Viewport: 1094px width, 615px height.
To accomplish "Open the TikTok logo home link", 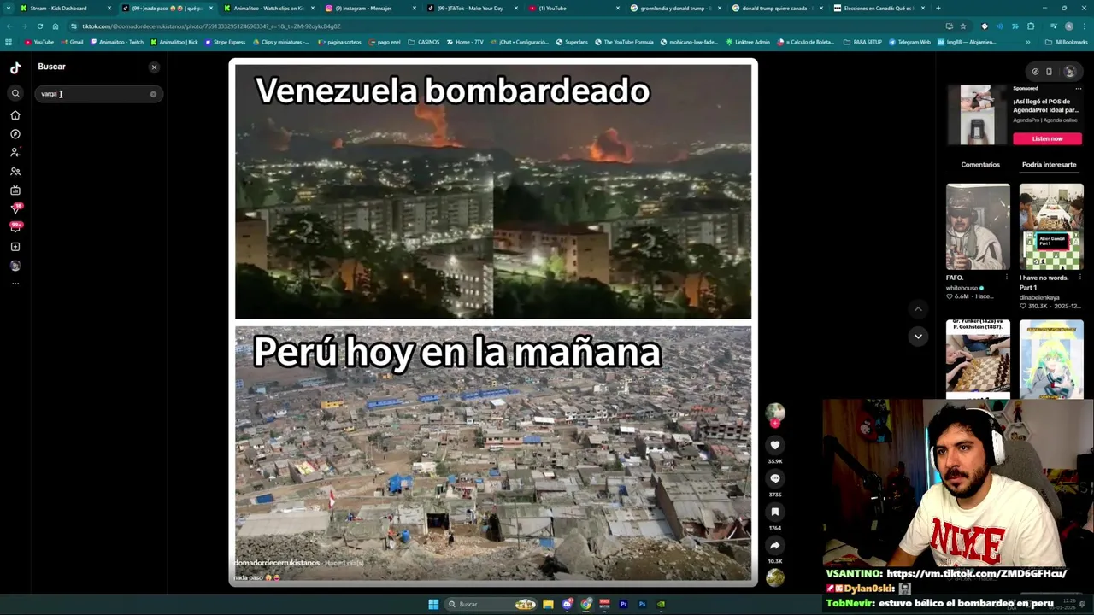I will click(x=15, y=68).
